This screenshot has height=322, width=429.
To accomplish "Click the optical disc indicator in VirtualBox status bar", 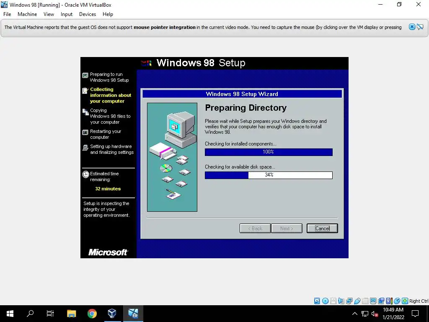I will (325, 301).
